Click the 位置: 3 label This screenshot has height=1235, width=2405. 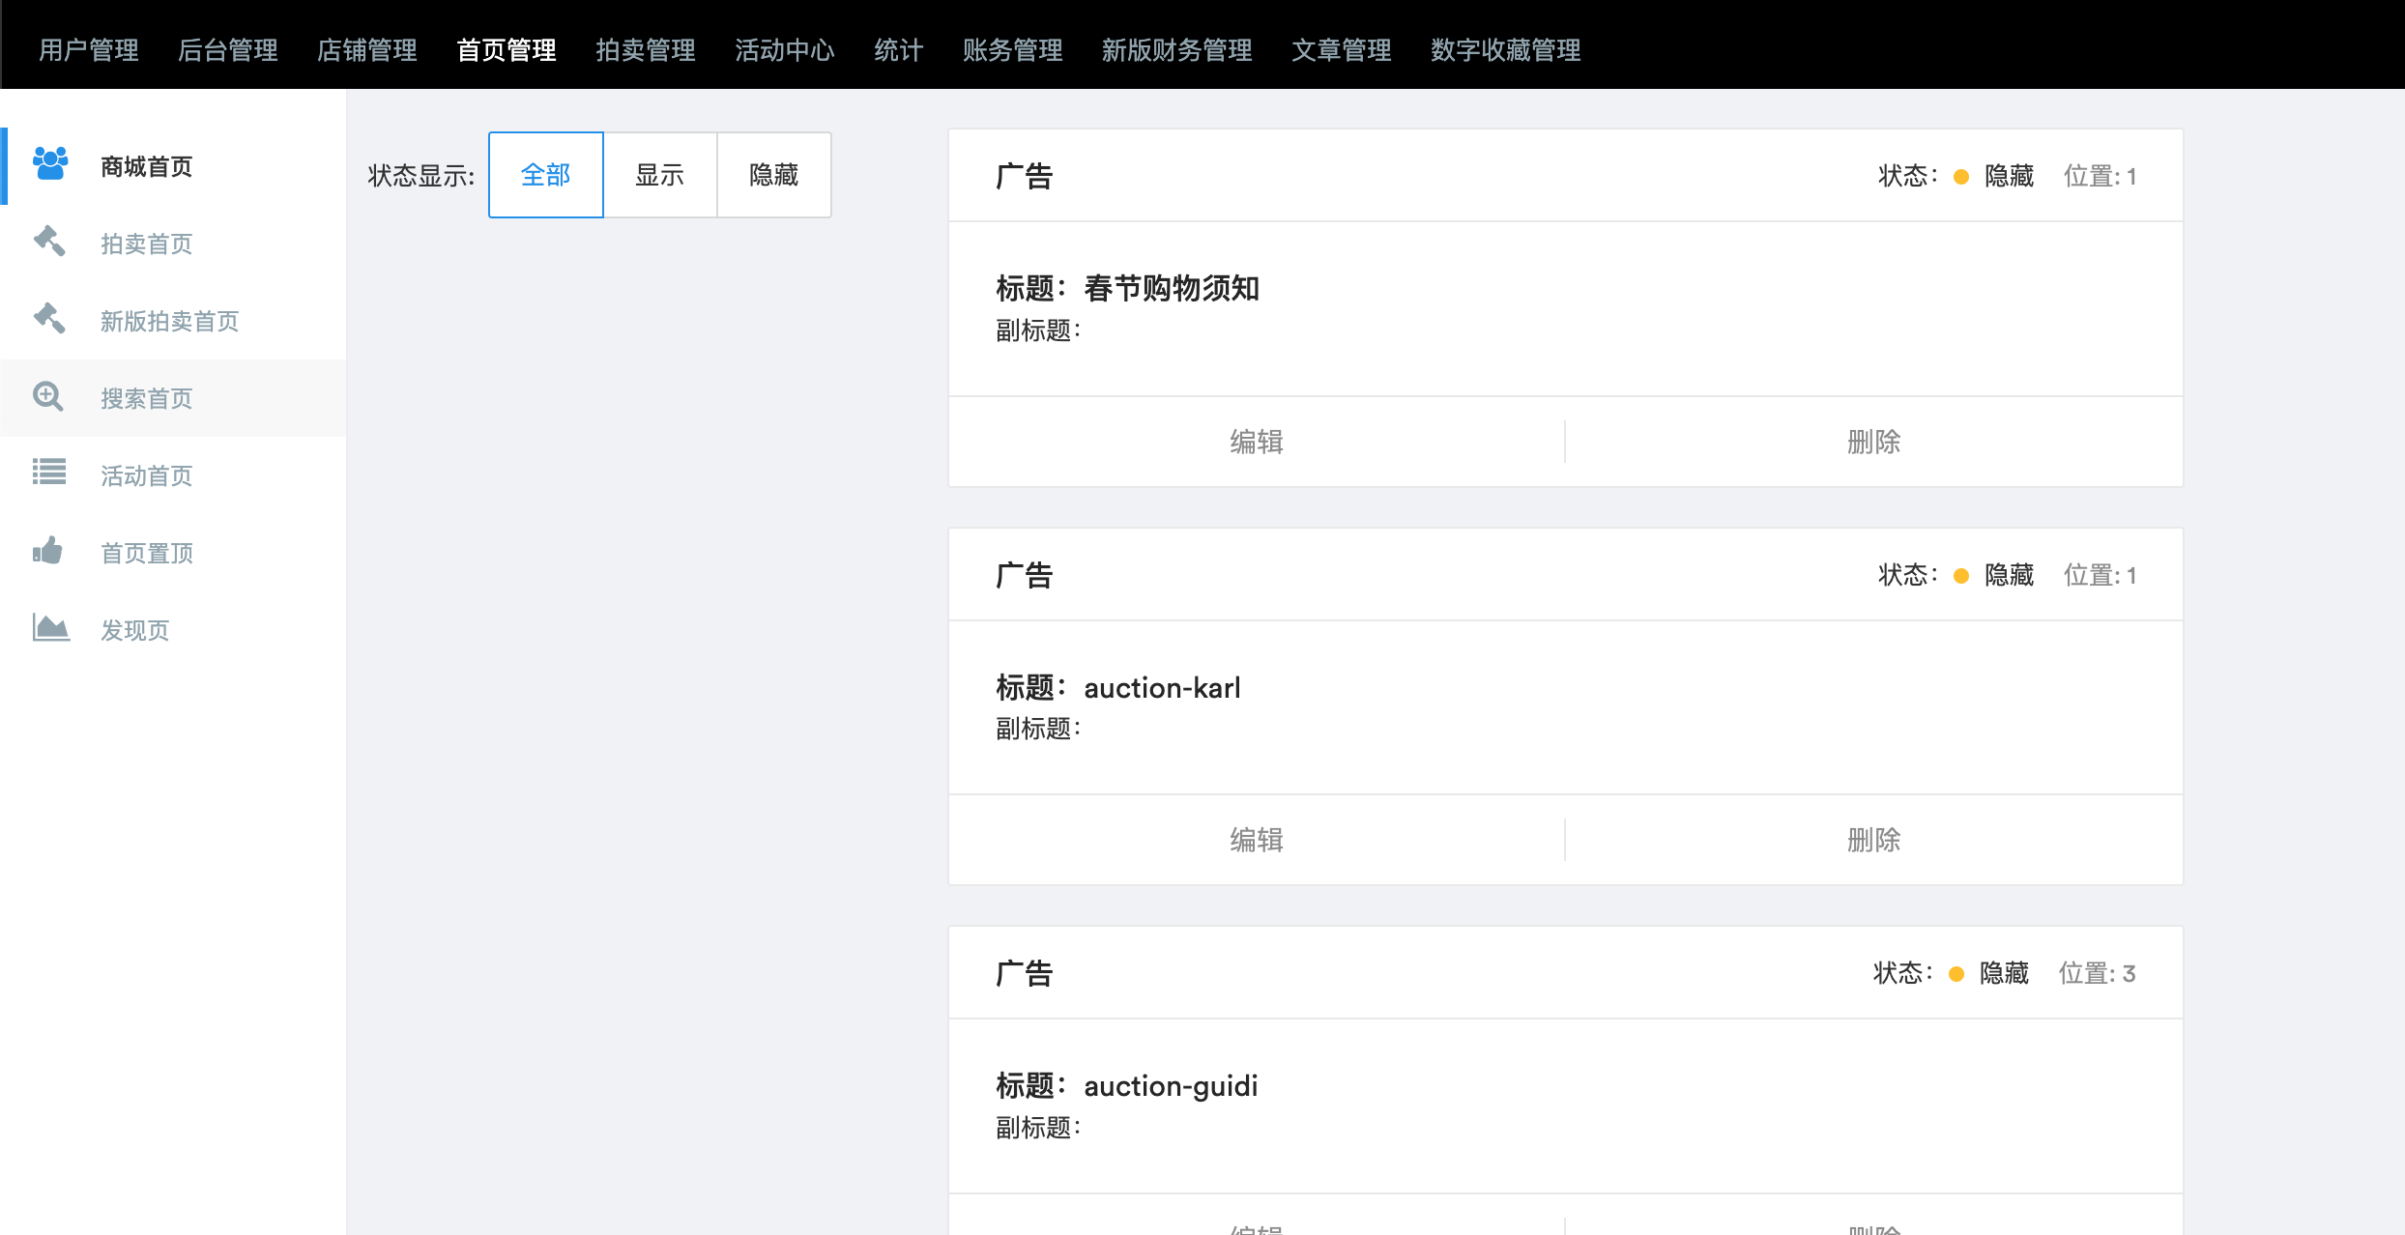[x=2097, y=973]
